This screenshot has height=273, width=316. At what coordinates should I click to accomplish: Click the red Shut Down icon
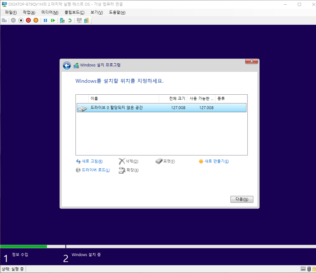coord(28,20)
